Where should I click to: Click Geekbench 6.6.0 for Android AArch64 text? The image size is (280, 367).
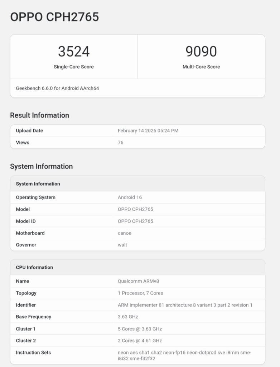click(x=57, y=88)
